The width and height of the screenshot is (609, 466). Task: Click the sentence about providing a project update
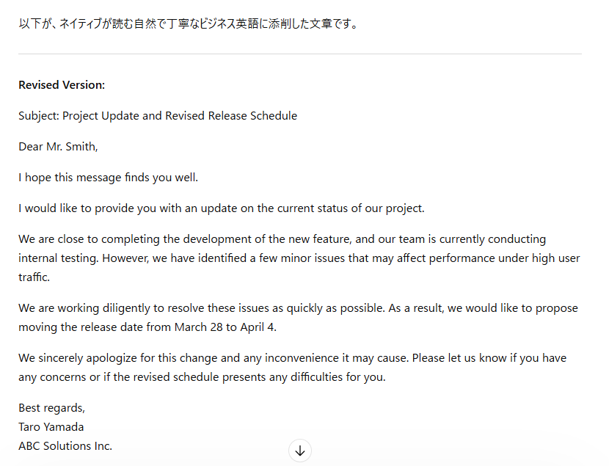pyautogui.click(x=221, y=208)
